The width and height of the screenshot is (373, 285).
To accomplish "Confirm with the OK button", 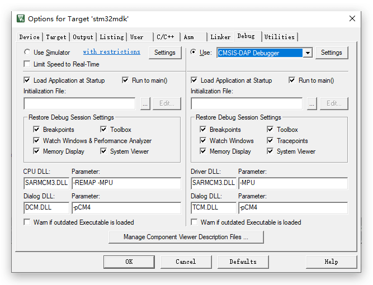I will [129, 262].
